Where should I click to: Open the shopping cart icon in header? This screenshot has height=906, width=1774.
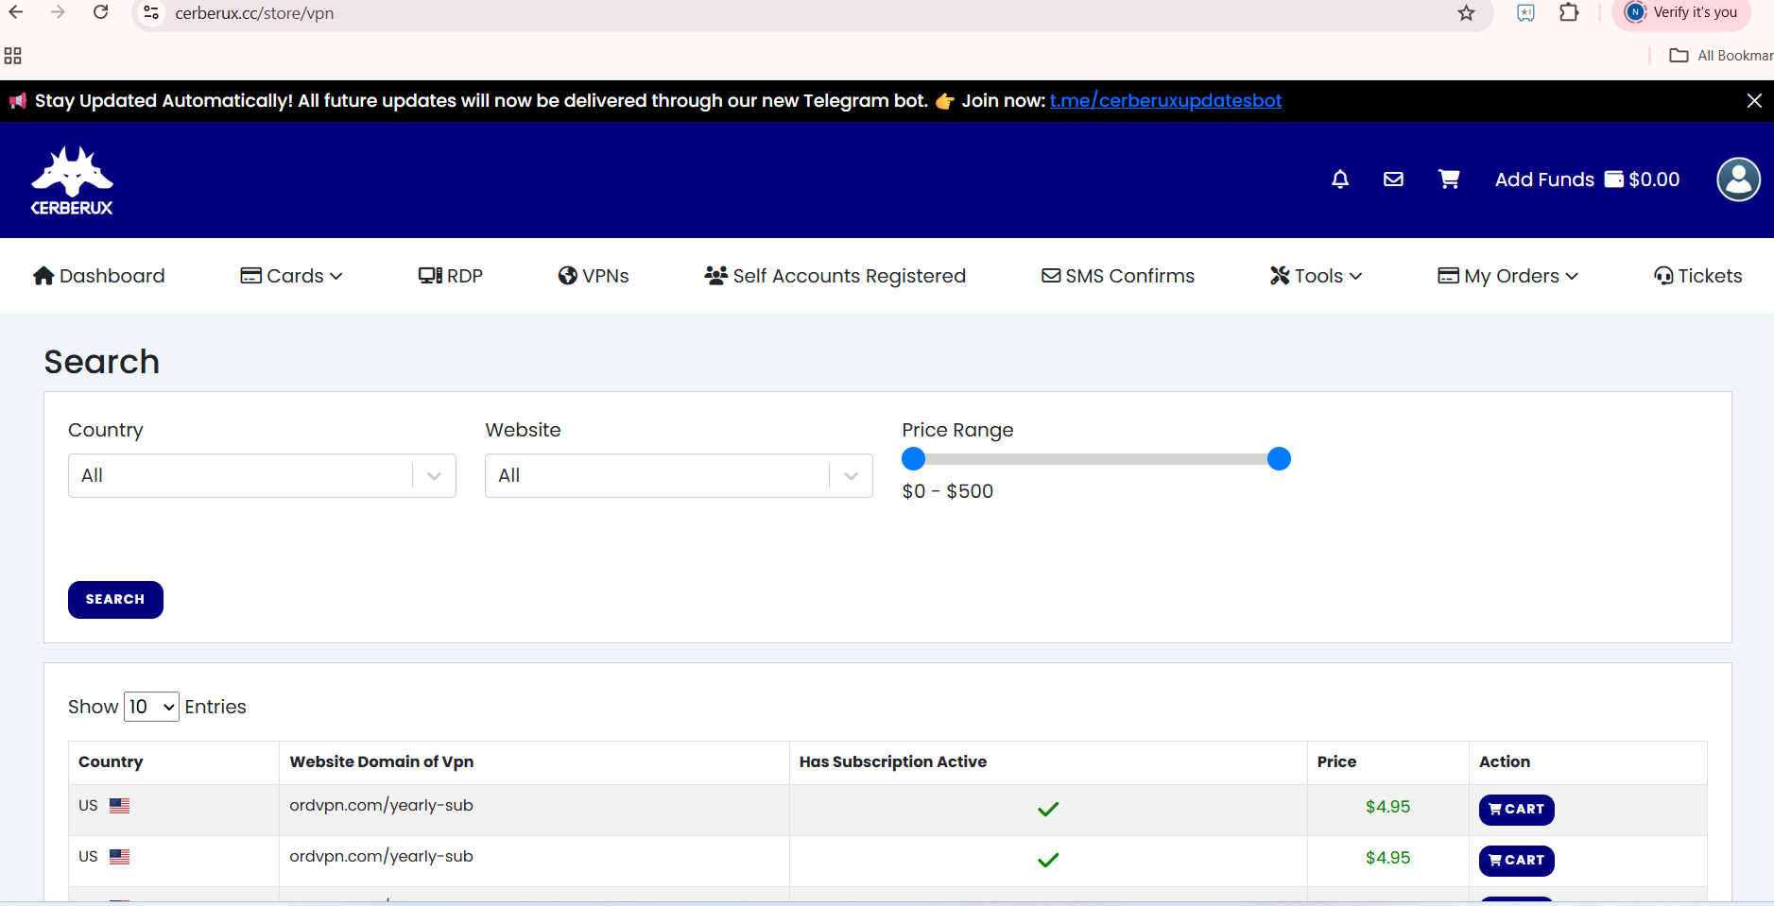(1449, 179)
